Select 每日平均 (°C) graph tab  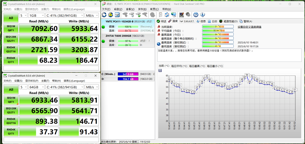(x=179, y=66)
